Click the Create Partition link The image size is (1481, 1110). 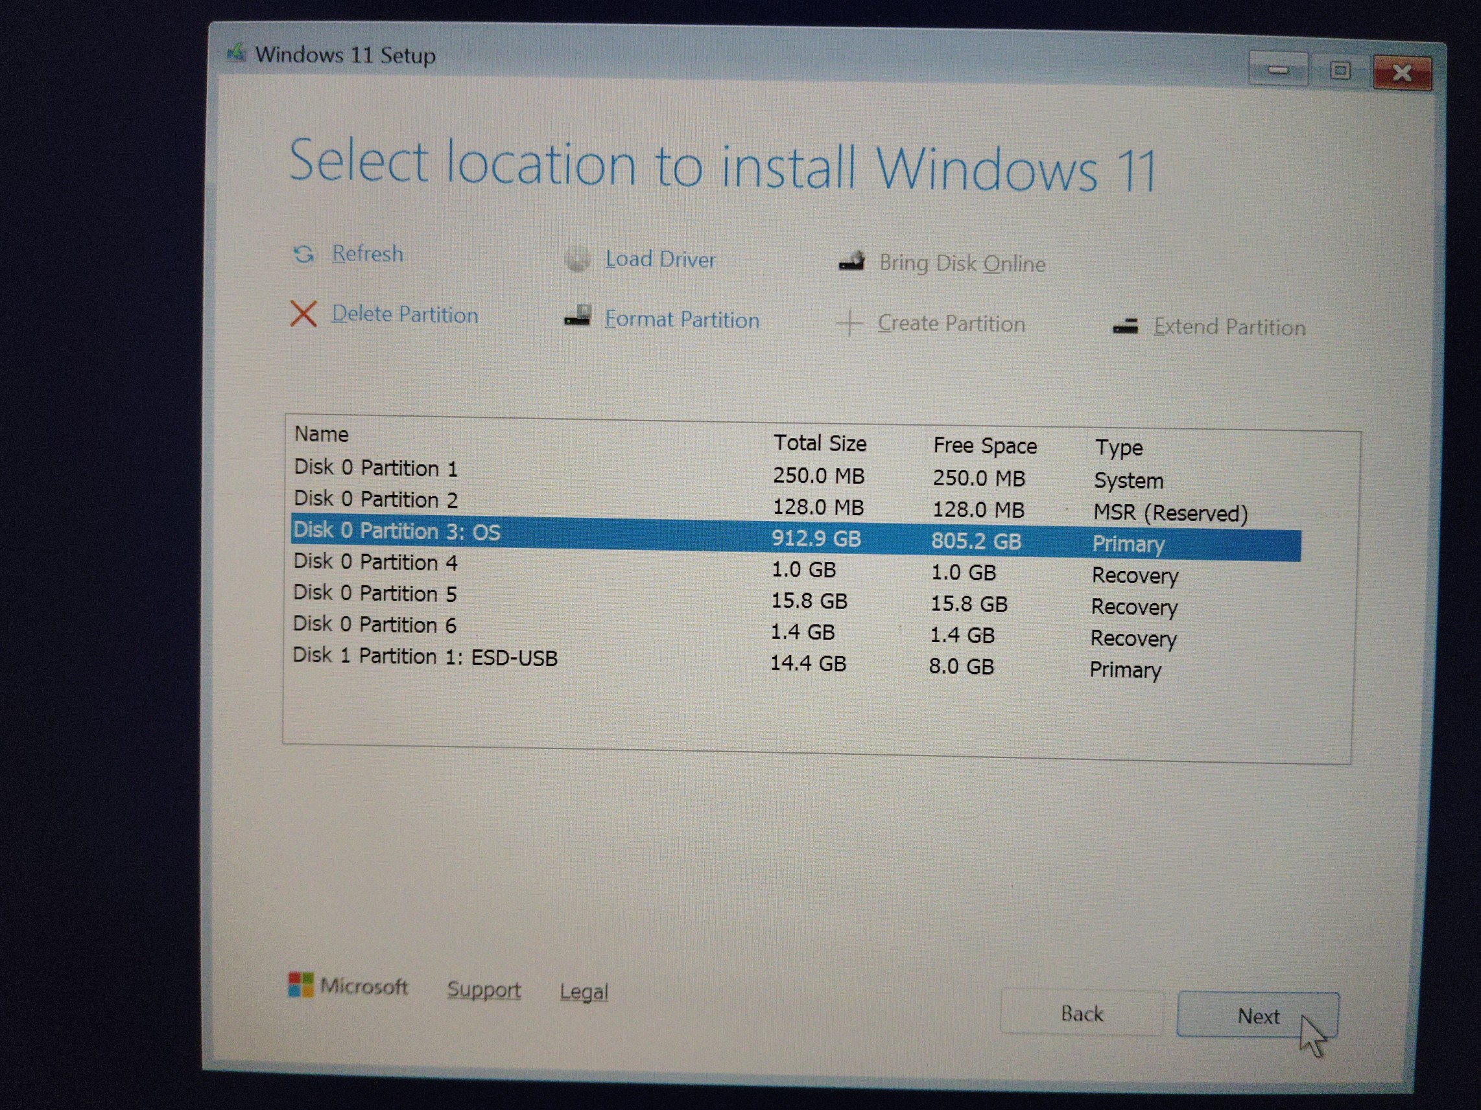click(951, 324)
